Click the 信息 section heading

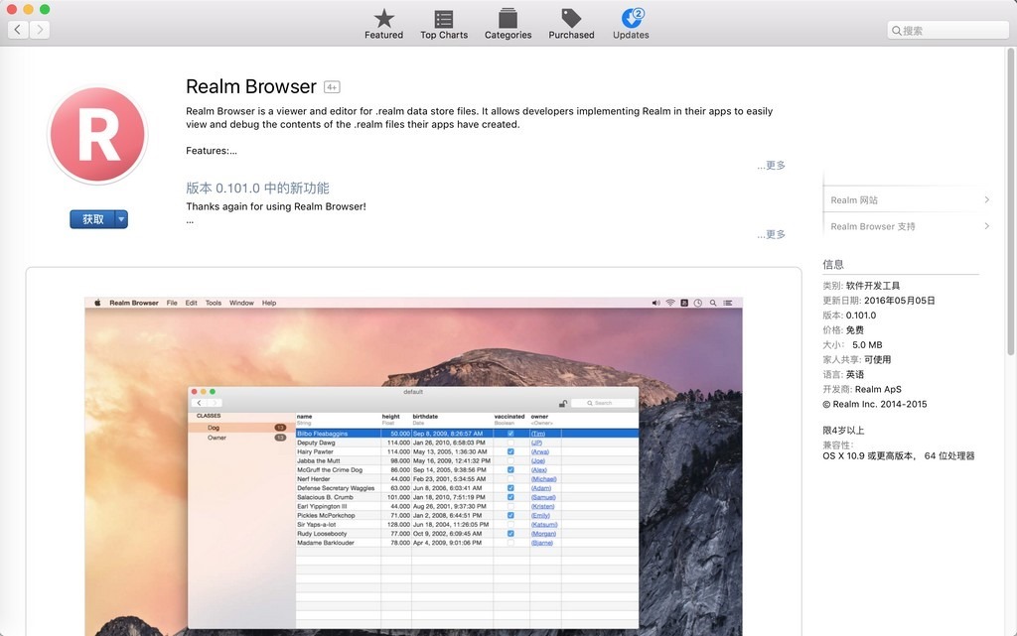(x=833, y=264)
